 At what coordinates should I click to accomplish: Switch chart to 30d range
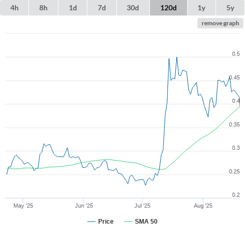(133, 8)
